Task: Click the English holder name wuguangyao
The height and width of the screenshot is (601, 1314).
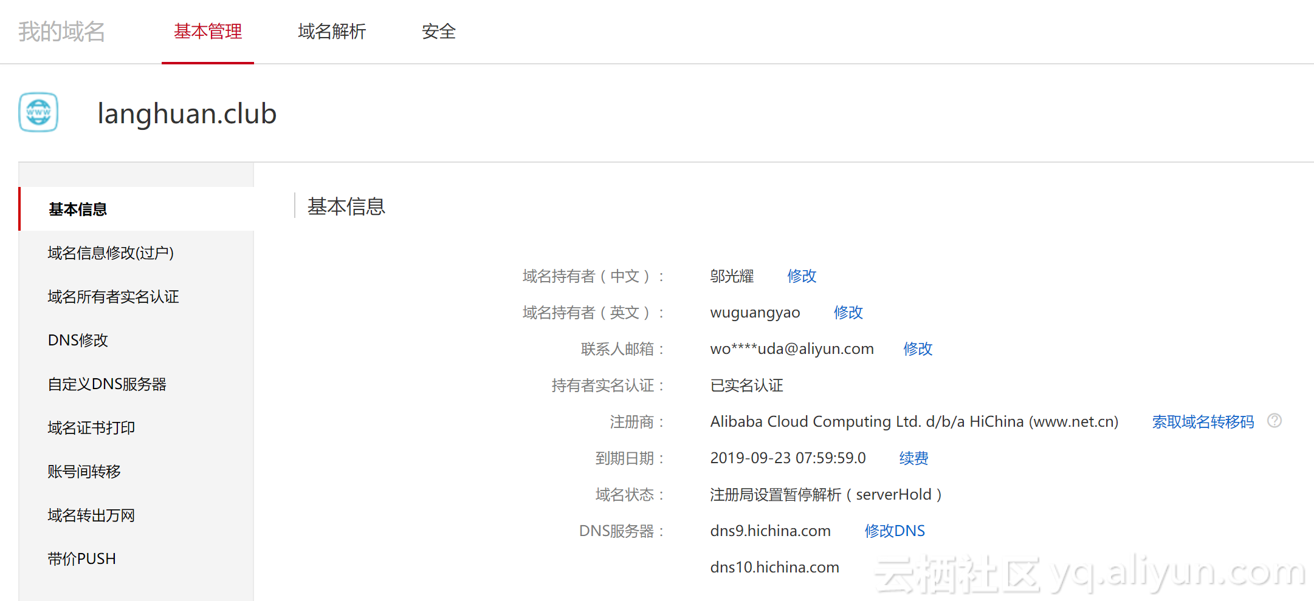Action: pyautogui.click(x=755, y=313)
